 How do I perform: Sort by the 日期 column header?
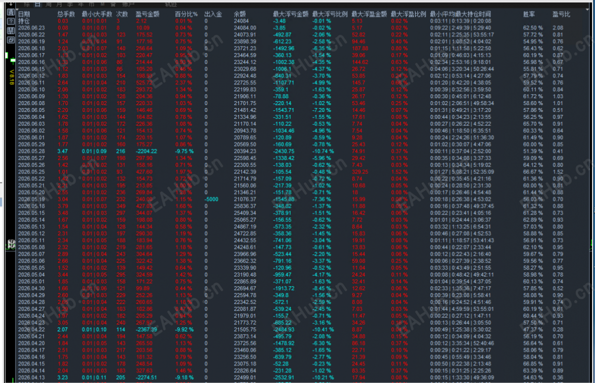(24, 15)
